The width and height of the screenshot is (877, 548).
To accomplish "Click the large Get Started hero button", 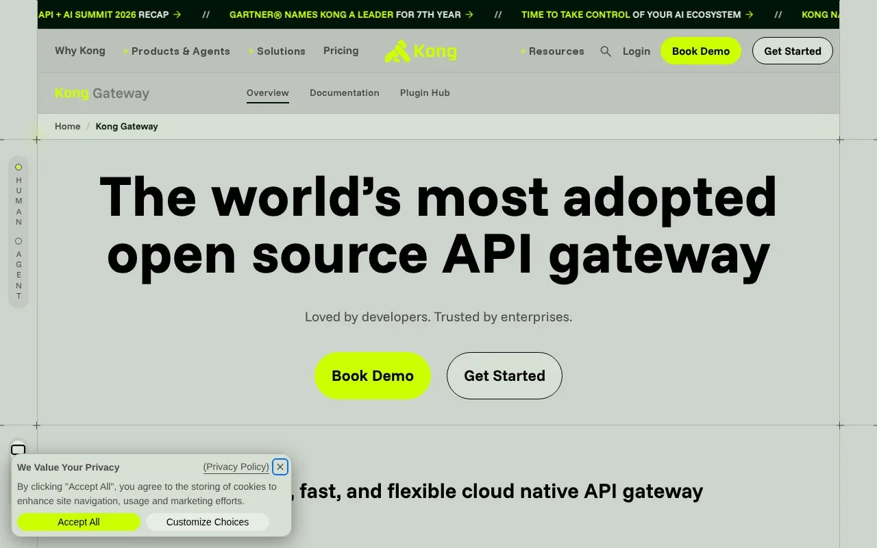I will pos(504,375).
